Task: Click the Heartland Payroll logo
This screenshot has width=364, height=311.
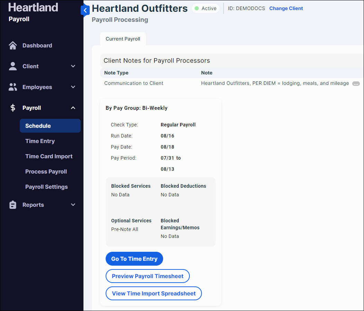Action: pyautogui.click(x=33, y=12)
